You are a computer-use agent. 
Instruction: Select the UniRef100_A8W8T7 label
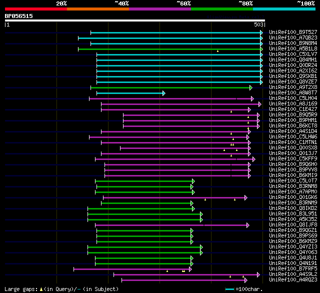click(293, 92)
